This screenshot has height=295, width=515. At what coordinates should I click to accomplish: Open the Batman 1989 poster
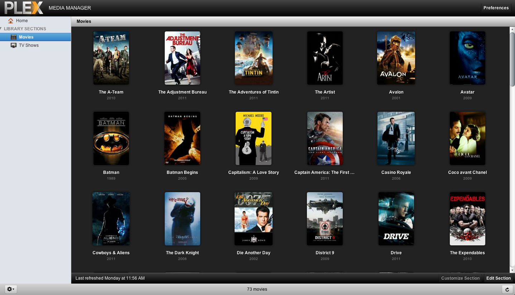coord(111,138)
